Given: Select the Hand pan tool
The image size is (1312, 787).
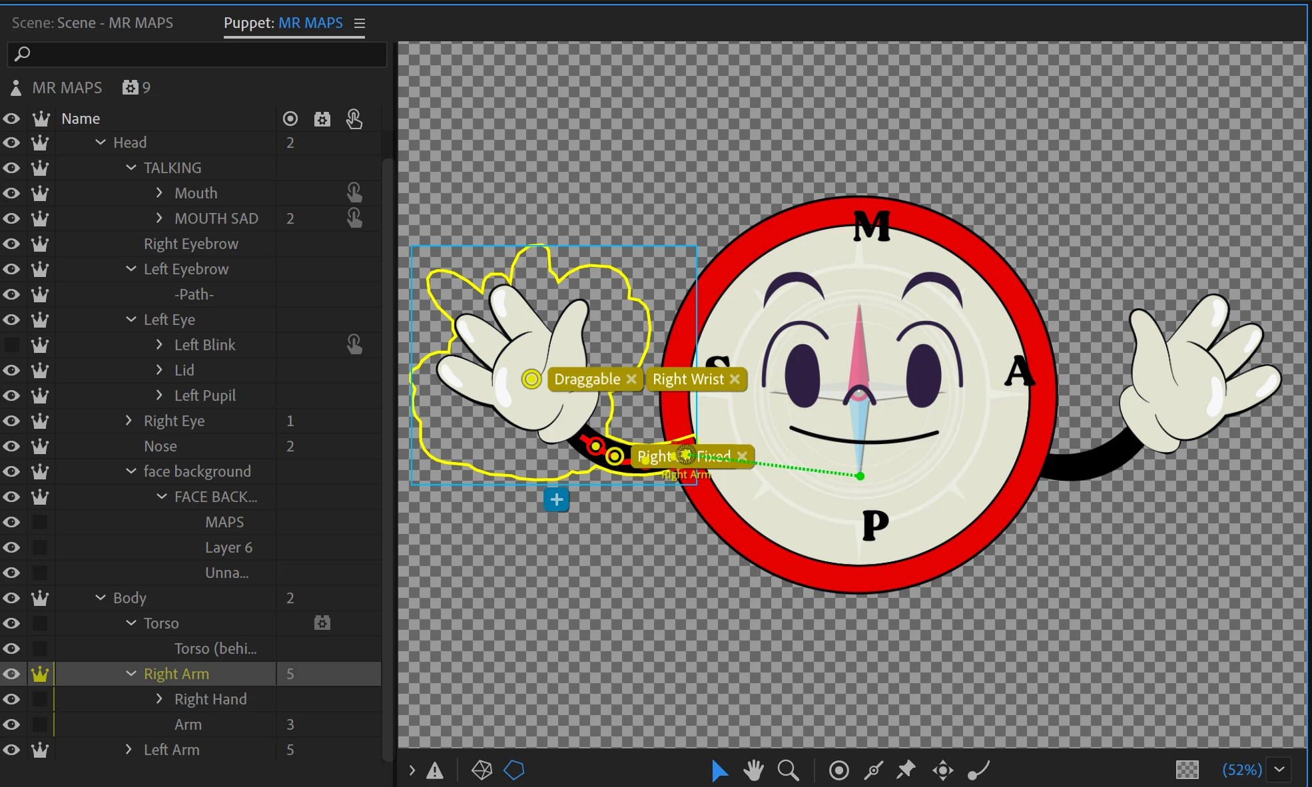Looking at the screenshot, I should coord(753,770).
